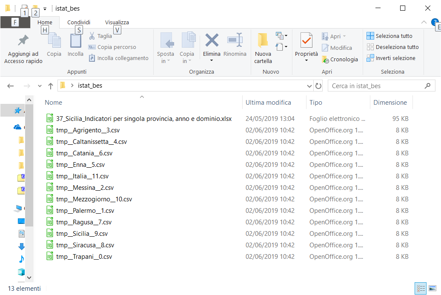The image size is (441, 295).
Task: Switch to details view layout icon
Action: point(420,289)
